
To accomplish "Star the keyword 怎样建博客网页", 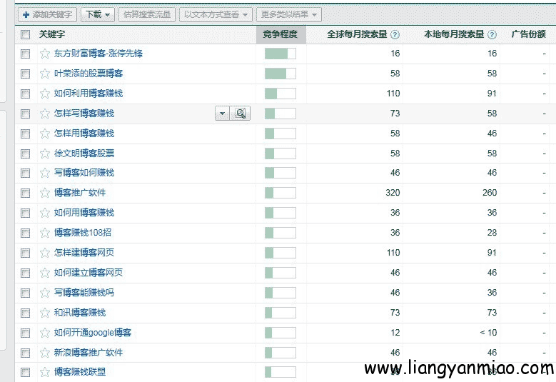I will [45, 253].
